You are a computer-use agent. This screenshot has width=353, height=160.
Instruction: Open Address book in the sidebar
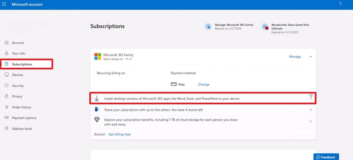[x=22, y=129]
